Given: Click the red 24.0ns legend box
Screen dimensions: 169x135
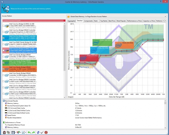Looking at the screenshot, I should [x=89, y=58].
